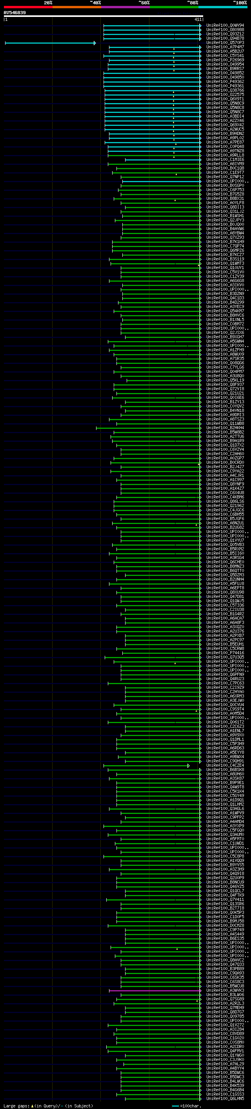Open hit UniRef100_P26969

(x=225, y=60)
